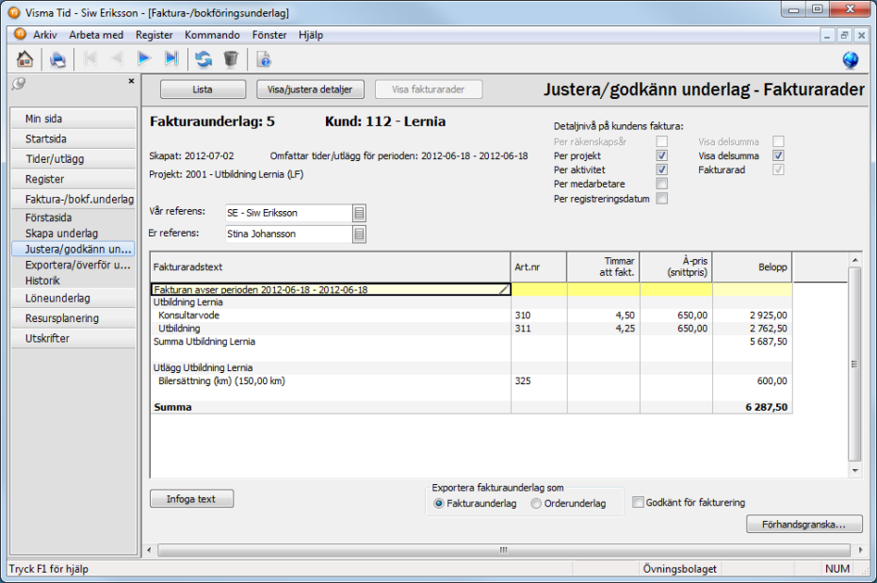The height and width of the screenshot is (583, 877).
Task: Click the Visma Tid orange menu icon
Action: click(20, 34)
